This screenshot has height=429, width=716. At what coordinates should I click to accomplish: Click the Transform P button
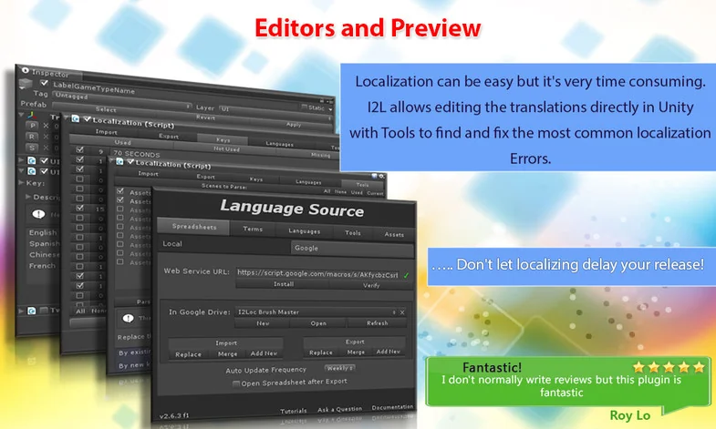[x=32, y=126]
